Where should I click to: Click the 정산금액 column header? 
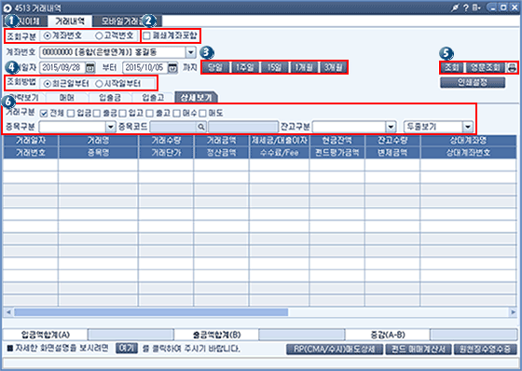(221, 153)
